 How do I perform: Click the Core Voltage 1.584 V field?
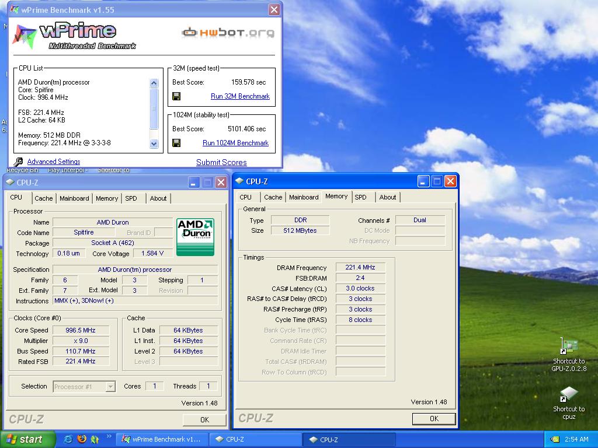152,253
